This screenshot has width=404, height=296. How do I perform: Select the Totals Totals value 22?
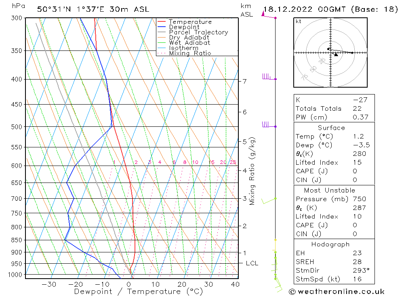pos(357,109)
